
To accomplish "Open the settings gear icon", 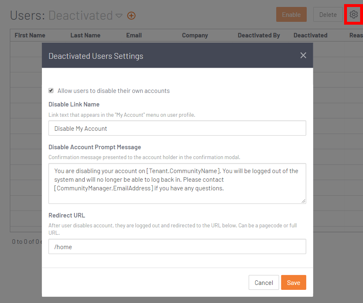I will click(x=354, y=14).
